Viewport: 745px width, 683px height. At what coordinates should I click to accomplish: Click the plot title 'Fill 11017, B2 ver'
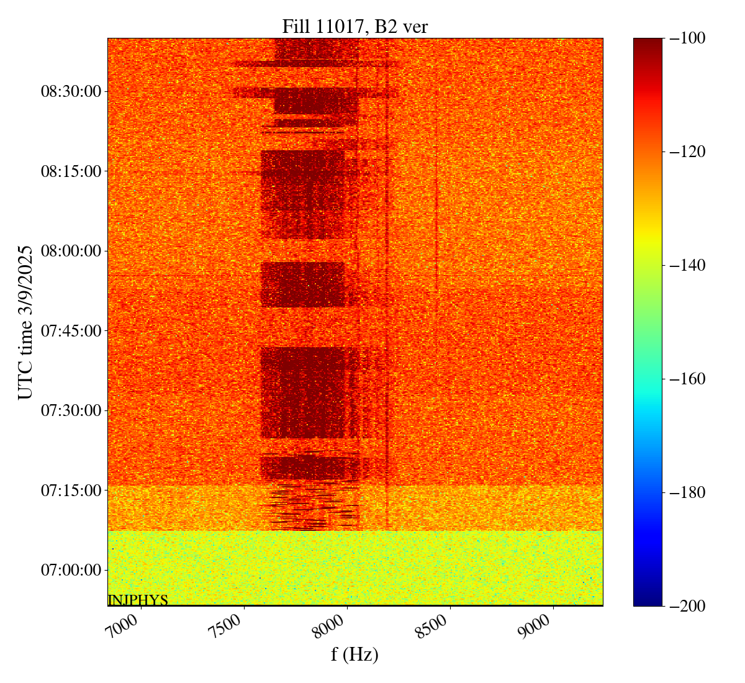[x=354, y=26]
